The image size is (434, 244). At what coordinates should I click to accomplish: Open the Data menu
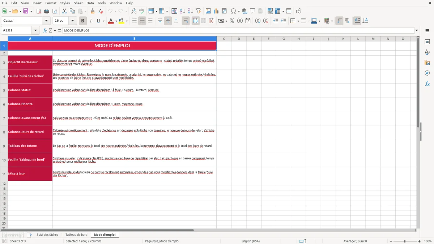coord(90,3)
